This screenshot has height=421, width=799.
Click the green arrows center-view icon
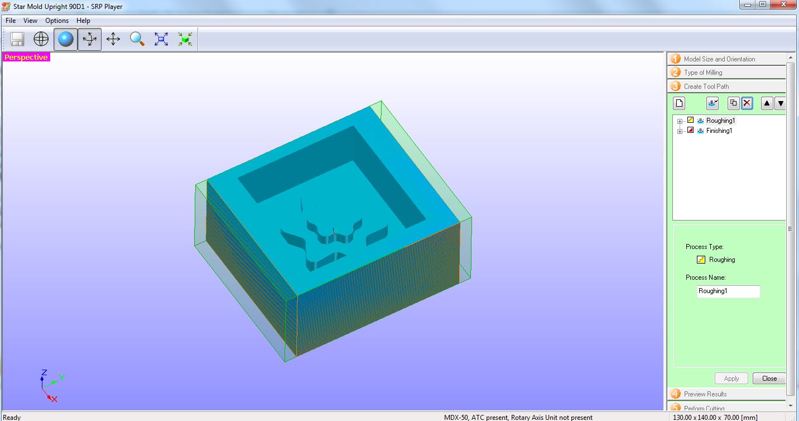(185, 39)
